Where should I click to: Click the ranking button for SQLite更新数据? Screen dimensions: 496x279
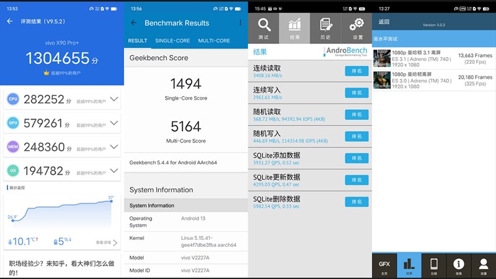[x=356, y=180]
